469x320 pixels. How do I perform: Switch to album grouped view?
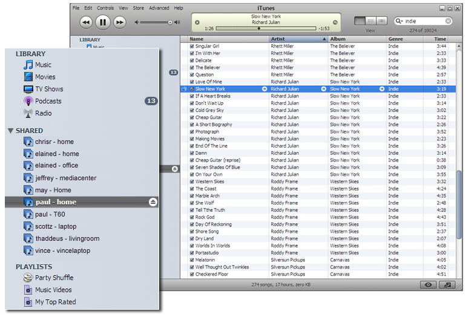370,21
